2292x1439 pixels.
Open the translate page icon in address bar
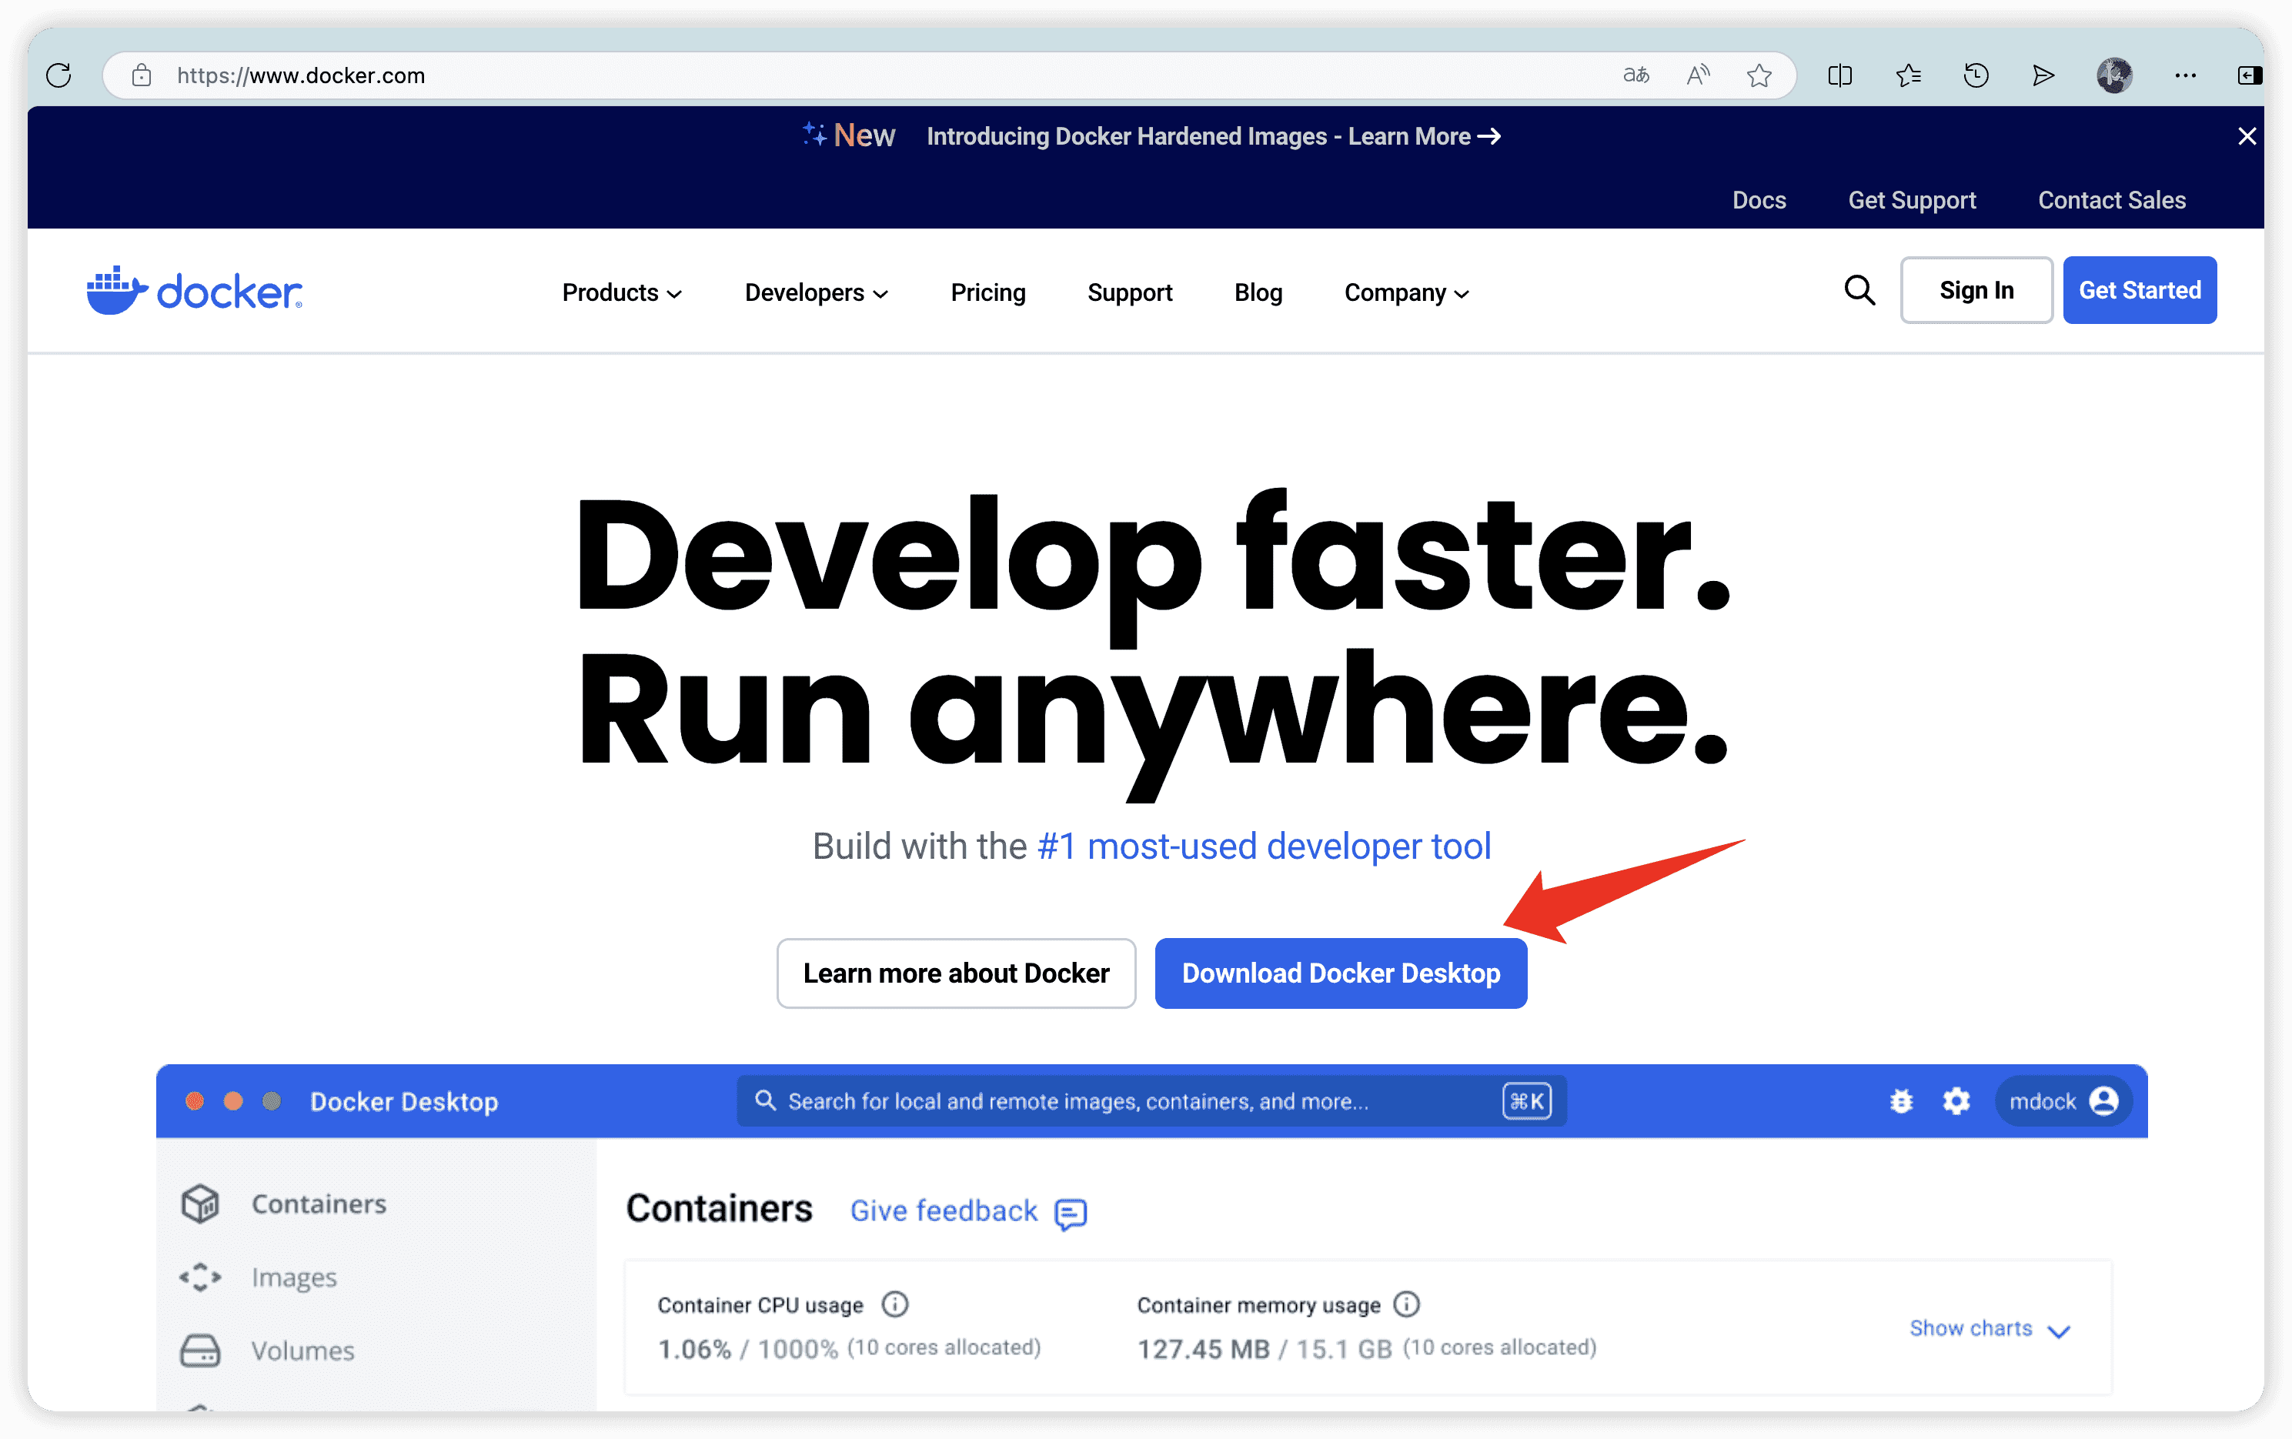[1636, 75]
